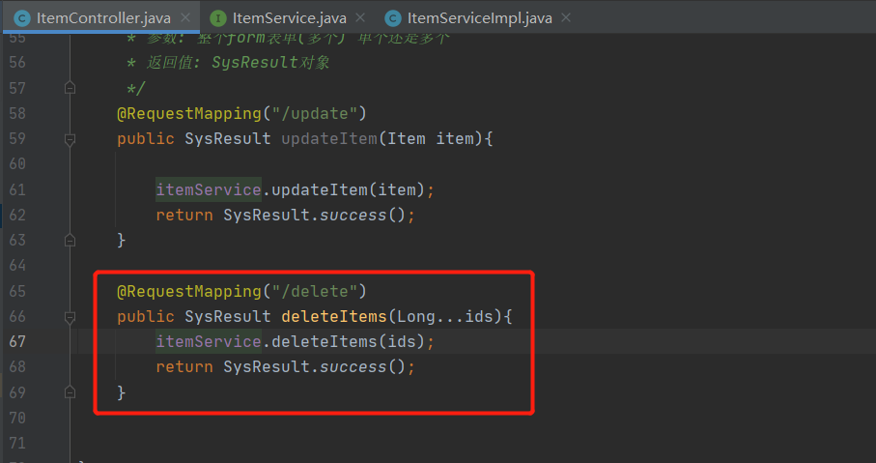Click the SysResult return type on line 59
This screenshot has height=463, width=876.
(228, 138)
